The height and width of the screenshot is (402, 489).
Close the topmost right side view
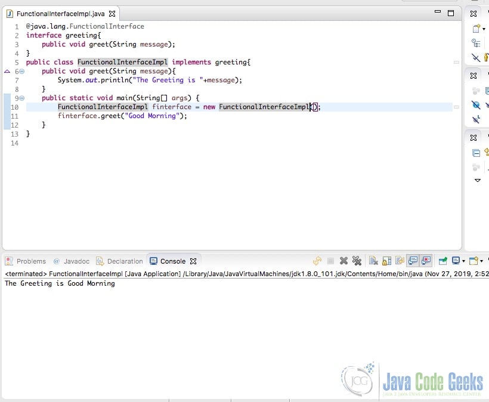click(x=473, y=13)
